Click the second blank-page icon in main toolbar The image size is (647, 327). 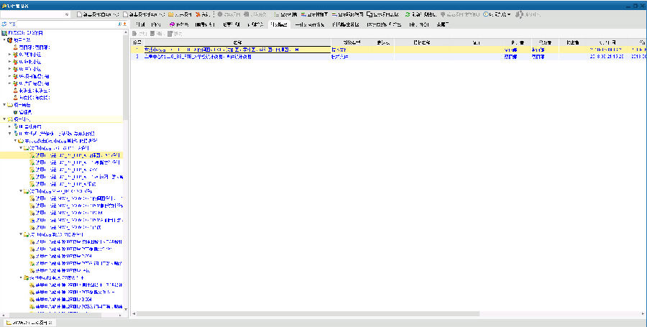[x=125, y=14]
